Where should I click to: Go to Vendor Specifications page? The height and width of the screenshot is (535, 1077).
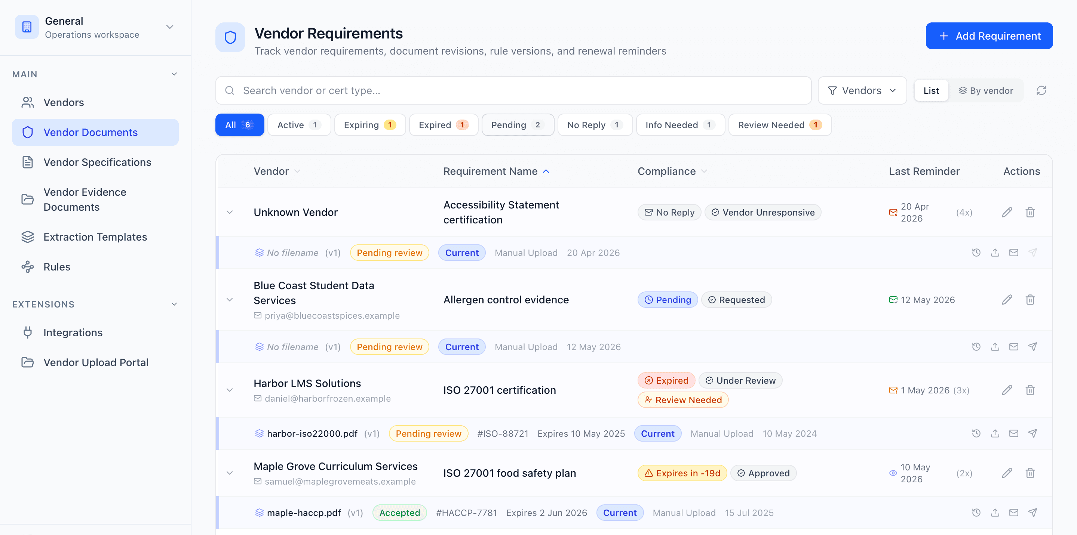coord(95,162)
